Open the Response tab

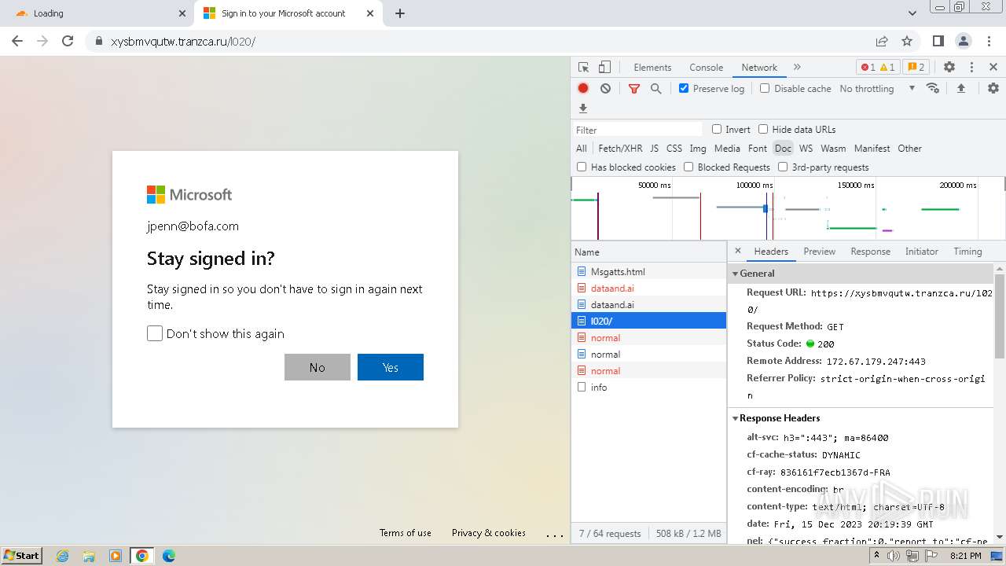[870, 252]
